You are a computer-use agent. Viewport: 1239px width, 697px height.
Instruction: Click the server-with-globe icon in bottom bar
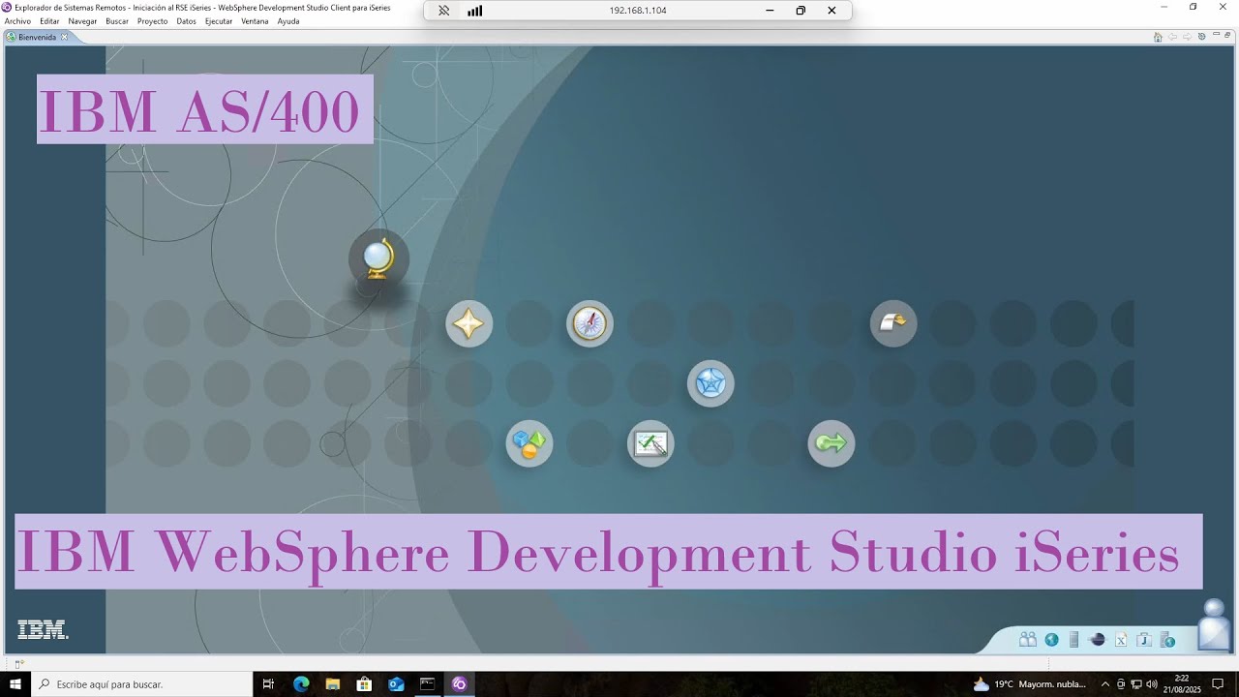pyautogui.click(x=1168, y=640)
